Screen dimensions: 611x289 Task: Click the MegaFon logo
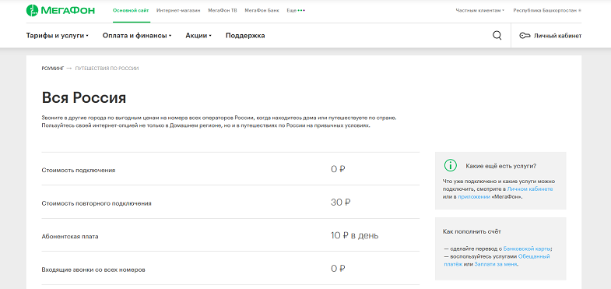[61, 11]
